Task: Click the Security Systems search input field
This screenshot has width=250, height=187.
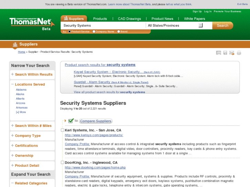Action: tap(103, 25)
